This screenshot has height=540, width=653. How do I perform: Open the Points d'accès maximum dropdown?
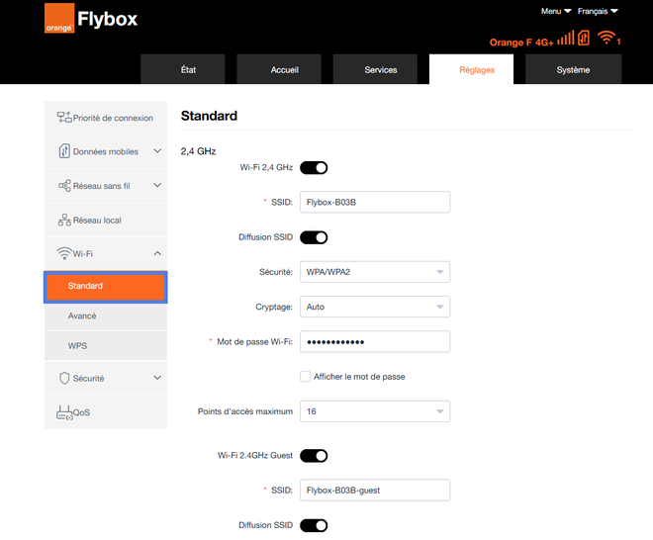[375, 411]
